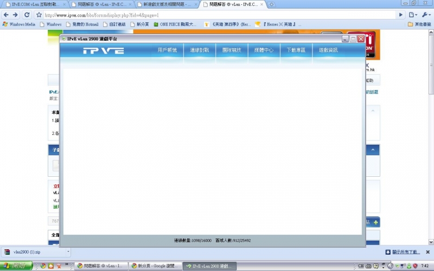Switch to the second 問題解答 @ vLan tab
Image resolution: width=434 pixels, height=271 pixels.
point(101,4)
